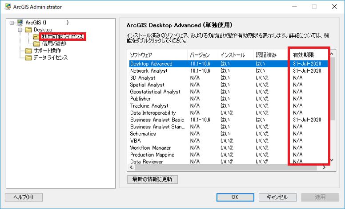Click the 利用可能ライセンス folder icon
Image resolution: width=345 pixels, height=209 pixels.
pos(36,37)
